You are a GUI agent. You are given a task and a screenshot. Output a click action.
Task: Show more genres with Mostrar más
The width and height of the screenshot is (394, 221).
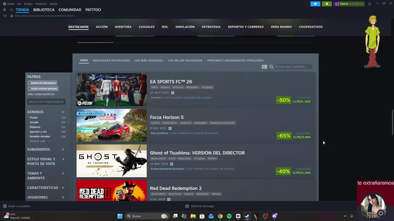pyautogui.click(x=38, y=141)
